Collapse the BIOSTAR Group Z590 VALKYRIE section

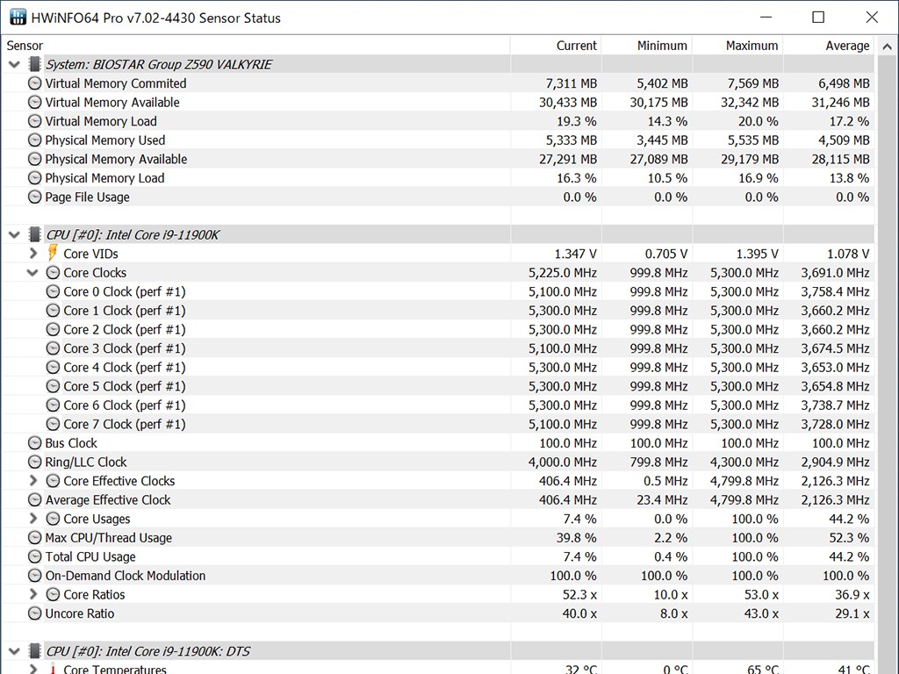coord(14,64)
